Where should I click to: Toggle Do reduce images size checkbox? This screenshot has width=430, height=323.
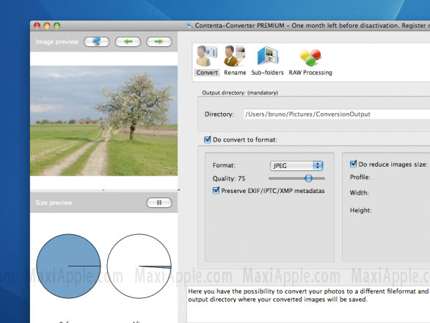353,164
